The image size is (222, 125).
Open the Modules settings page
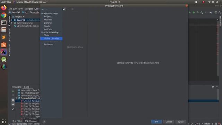click(x=48, y=20)
